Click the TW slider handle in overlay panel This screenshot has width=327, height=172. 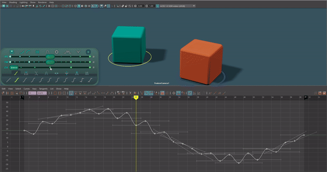pos(50,62)
